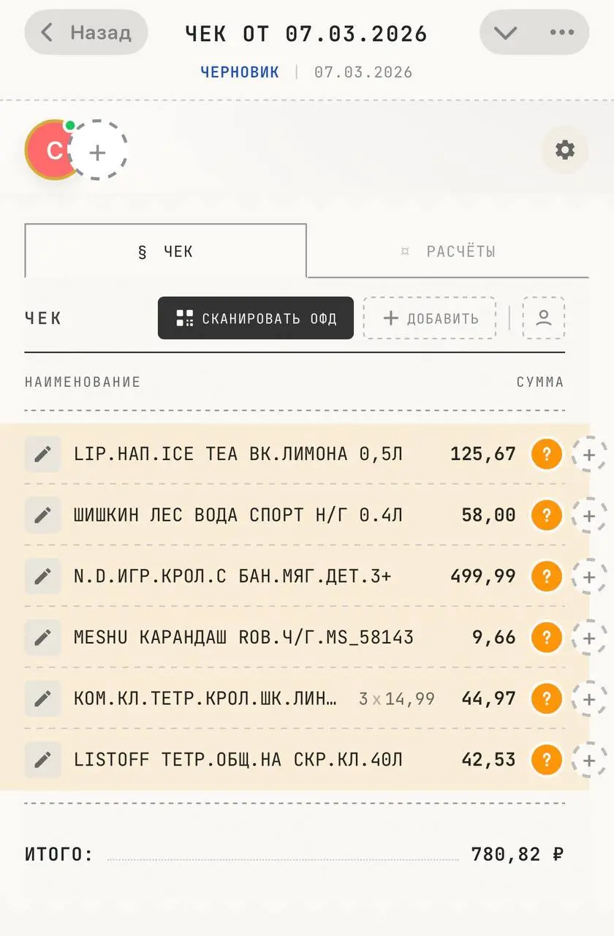Tap orange question mark beside 499,99
The height and width of the screenshot is (936, 614).
pos(547,576)
